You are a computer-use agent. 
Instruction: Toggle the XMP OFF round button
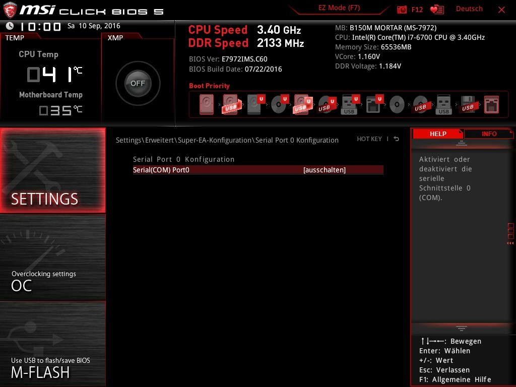[138, 83]
